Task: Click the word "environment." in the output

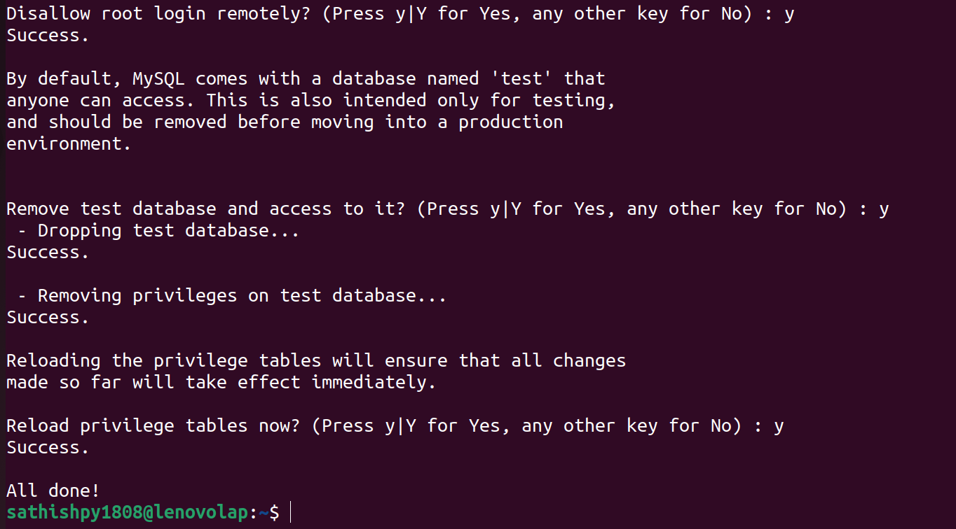Action: coord(69,144)
